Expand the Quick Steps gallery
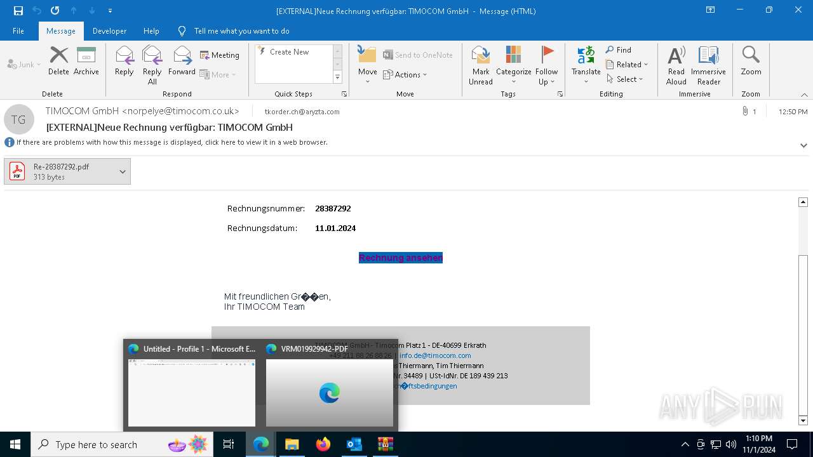 coord(337,77)
